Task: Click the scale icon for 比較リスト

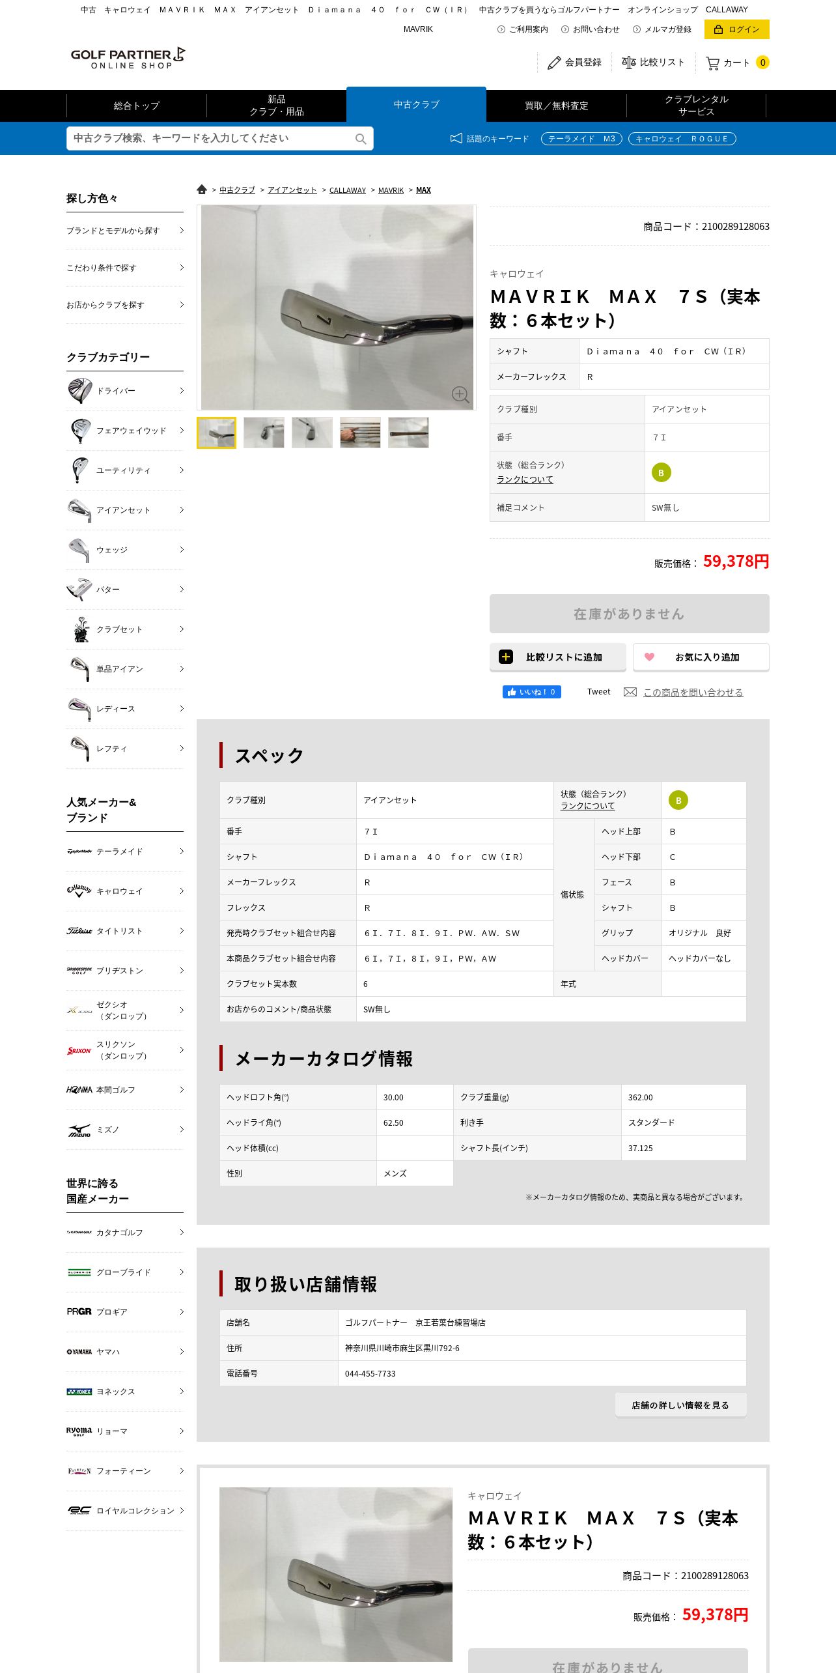Action: [628, 63]
